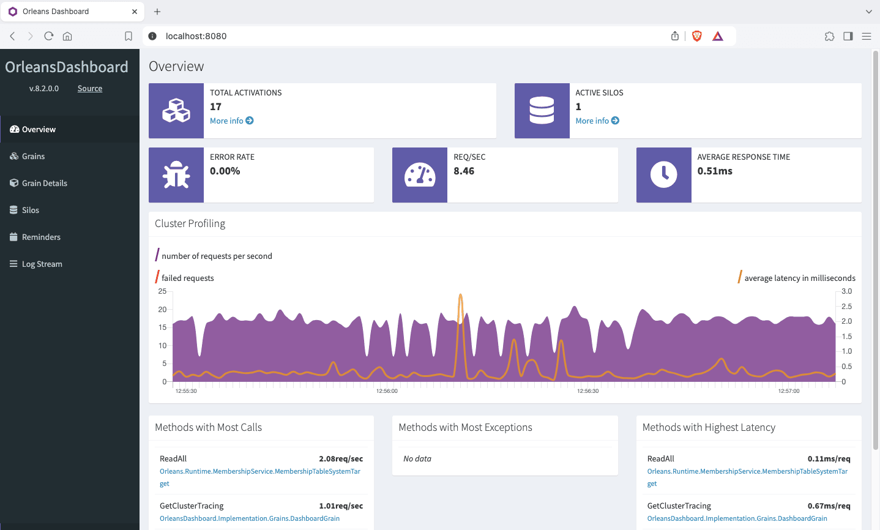Viewport: 880px width, 530px height.
Task: Open the Grains page in sidebar
Action: click(70, 156)
